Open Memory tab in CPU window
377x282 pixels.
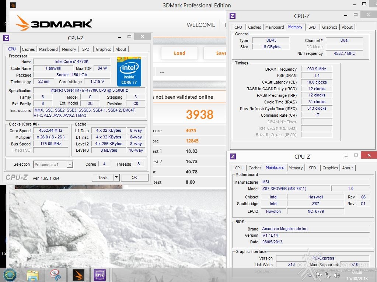click(69, 49)
